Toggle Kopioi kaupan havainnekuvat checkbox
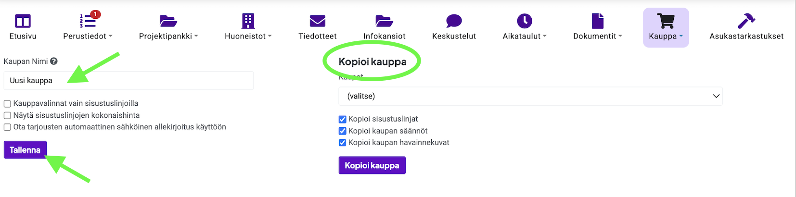The height and width of the screenshot is (197, 796). click(x=343, y=143)
